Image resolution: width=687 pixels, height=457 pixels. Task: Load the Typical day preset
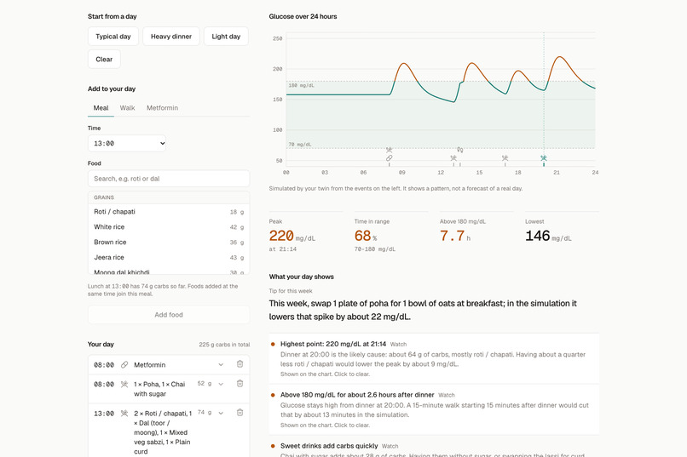tap(113, 37)
